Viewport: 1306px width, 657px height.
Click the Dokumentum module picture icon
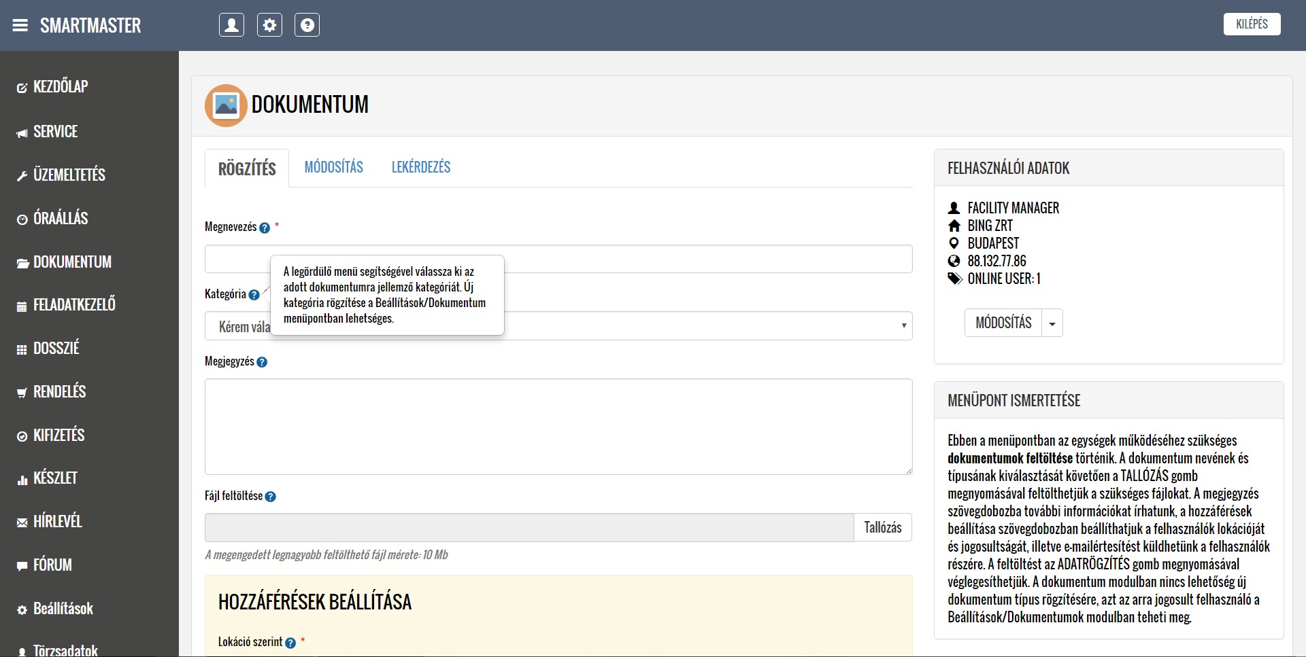coord(226,105)
